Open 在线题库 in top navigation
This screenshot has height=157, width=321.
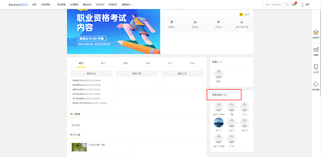[74, 5]
